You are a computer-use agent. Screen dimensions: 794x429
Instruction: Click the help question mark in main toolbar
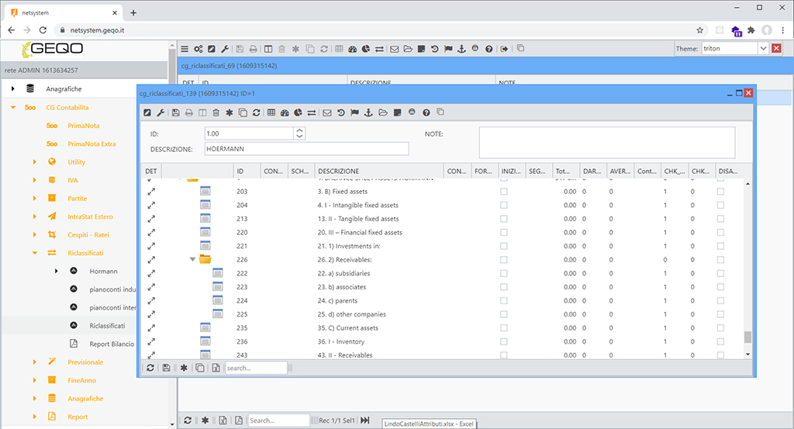click(488, 49)
